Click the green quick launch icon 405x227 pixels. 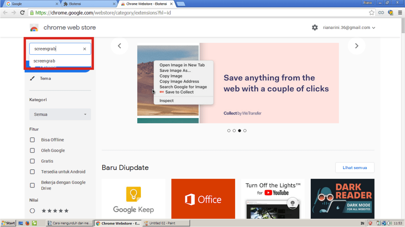click(x=34, y=223)
